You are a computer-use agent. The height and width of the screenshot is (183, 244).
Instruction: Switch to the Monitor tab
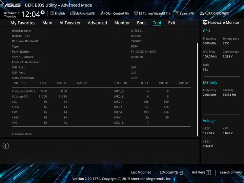[x=122, y=23]
